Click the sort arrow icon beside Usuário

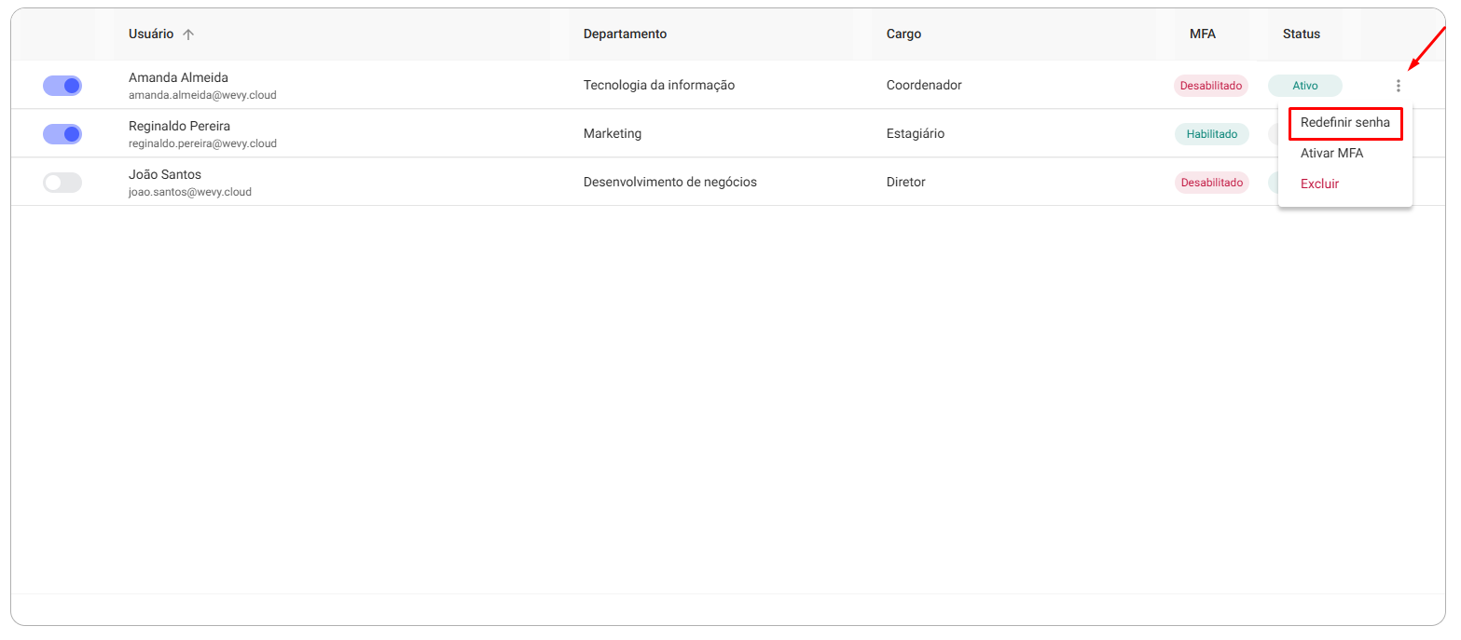click(x=188, y=34)
